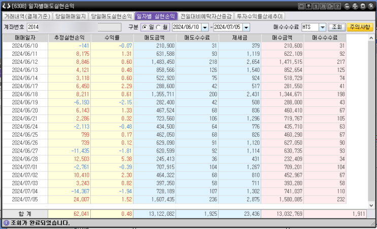The image size is (377, 229).
Task: Expand the 매수수수료 HTS dropdown
Action: [x=322, y=27]
